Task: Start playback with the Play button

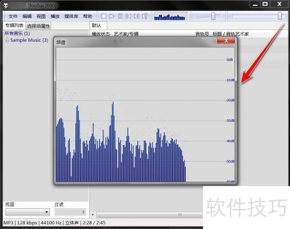Action: [x=112, y=16]
